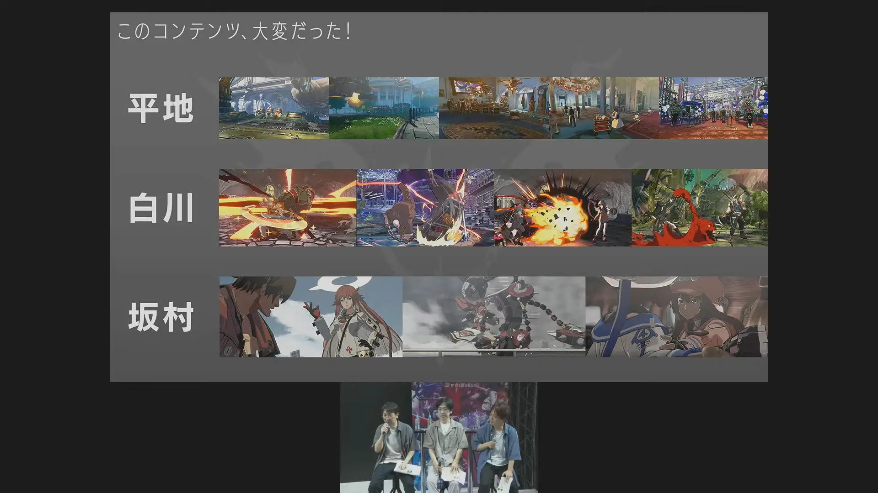Click the girl with cap close-up thumbnail
This screenshot has width=878, height=493.
tap(677, 316)
